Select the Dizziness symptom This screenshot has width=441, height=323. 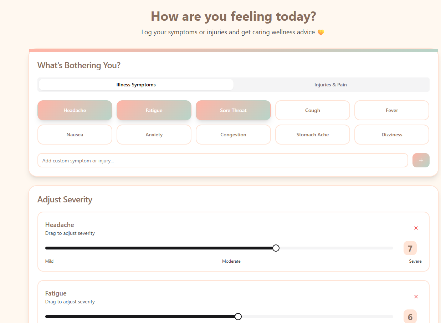tap(392, 135)
